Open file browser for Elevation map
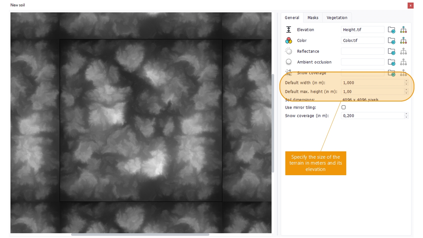The image size is (423, 238). click(391, 30)
